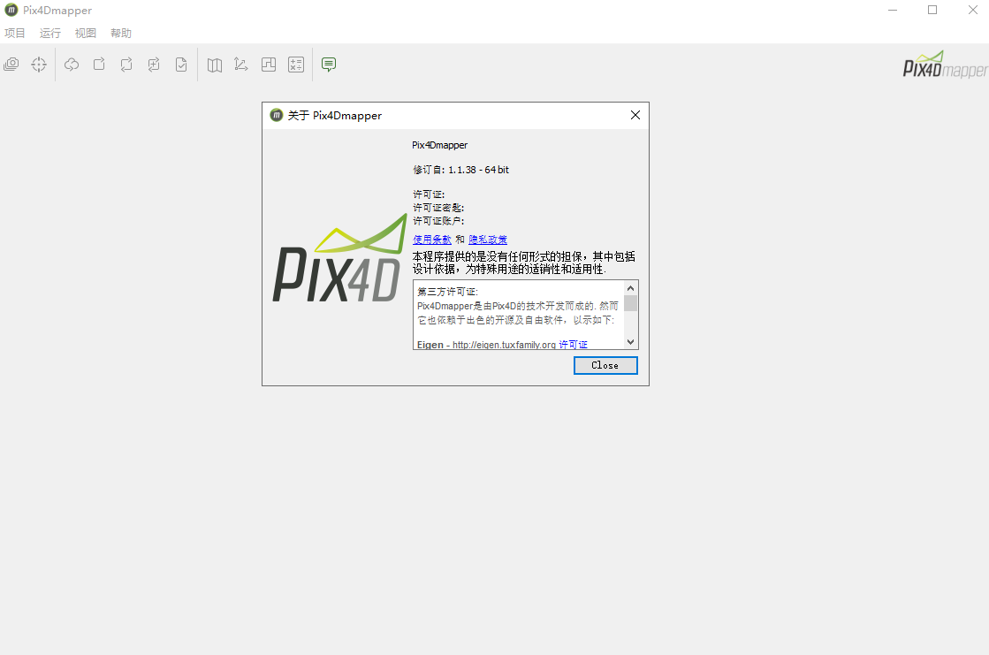Click the export arrow square icon

click(99, 65)
